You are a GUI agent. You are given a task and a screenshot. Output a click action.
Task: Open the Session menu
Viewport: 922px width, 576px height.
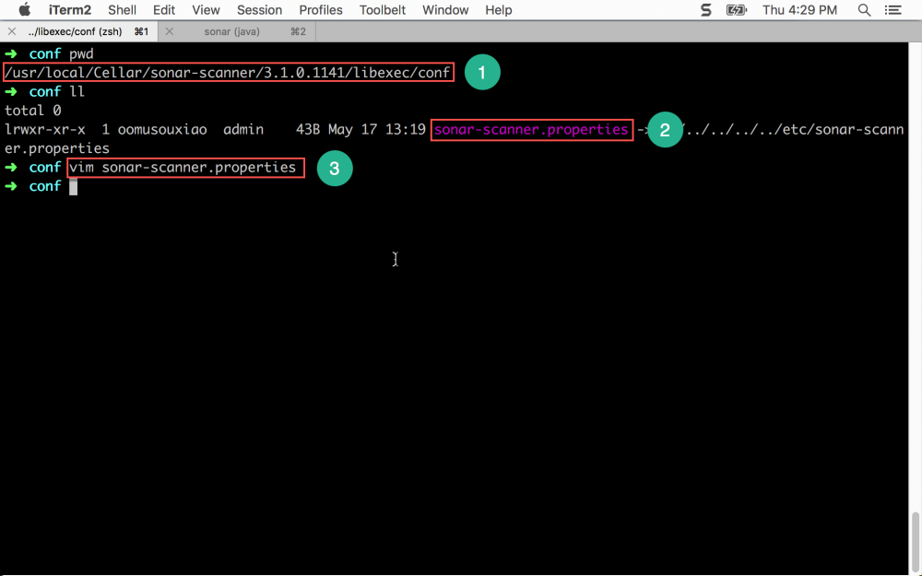tap(259, 10)
